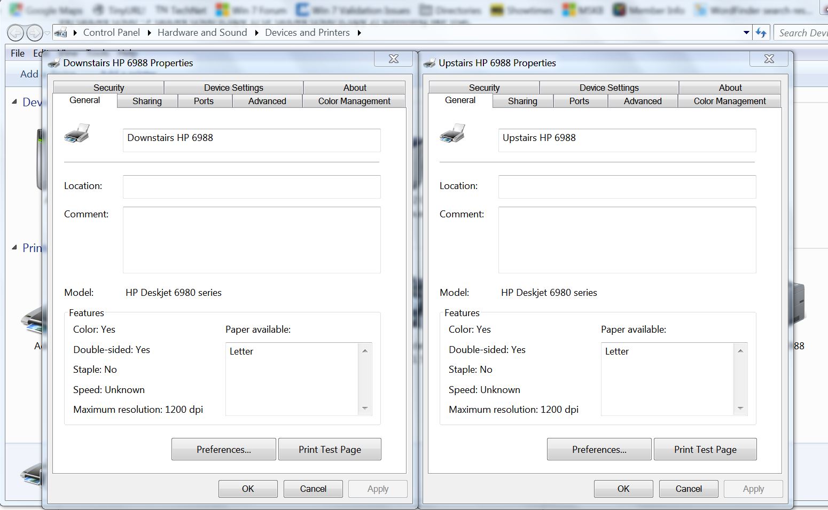
Task: Click Cancel in Upstairs HP 6988 Properties
Action: coord(689,489)
